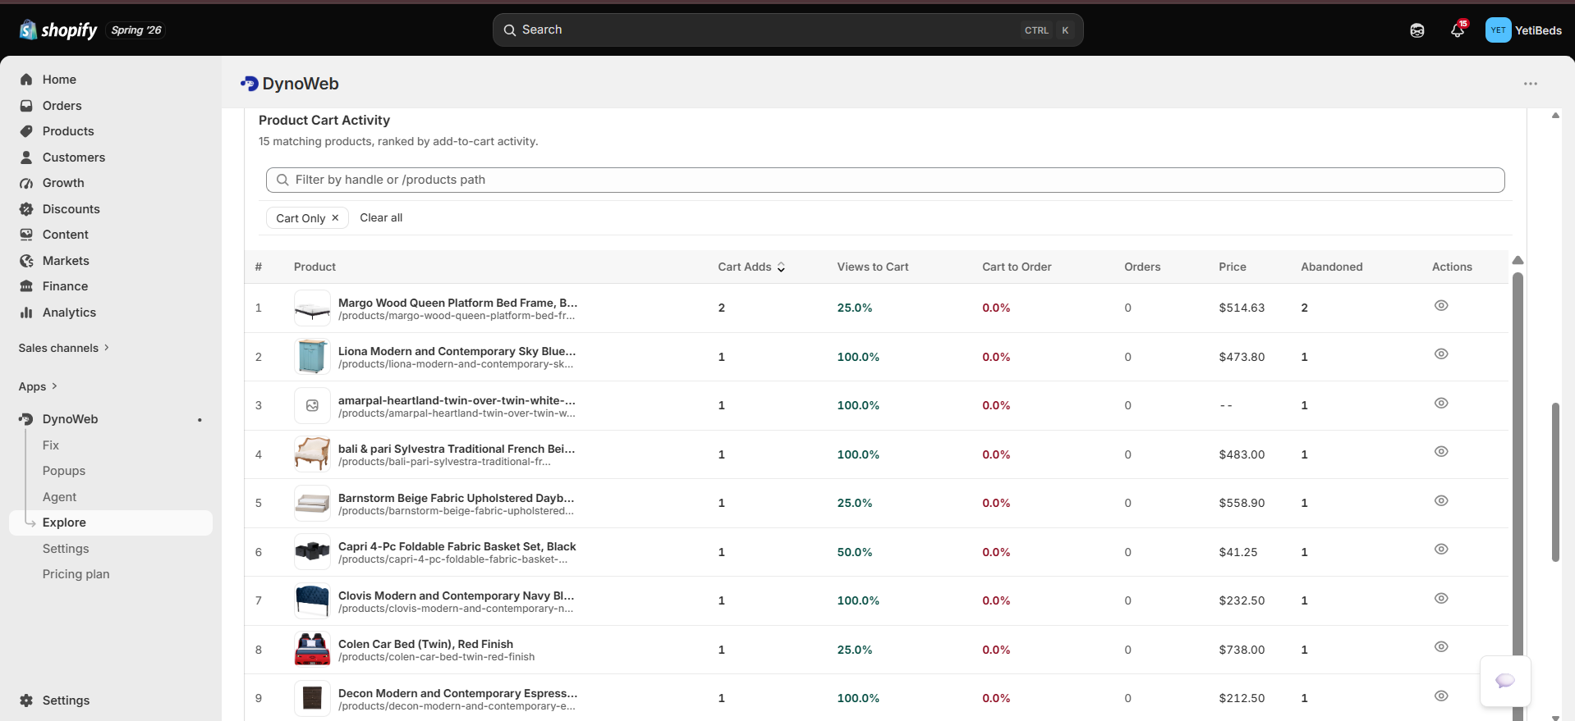
Task: Click Clear all filters
Action: [x=381, y=217]
